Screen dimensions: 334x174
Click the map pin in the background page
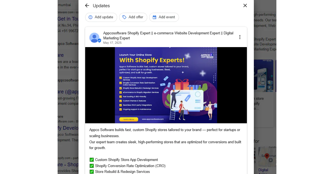(267, 157)
